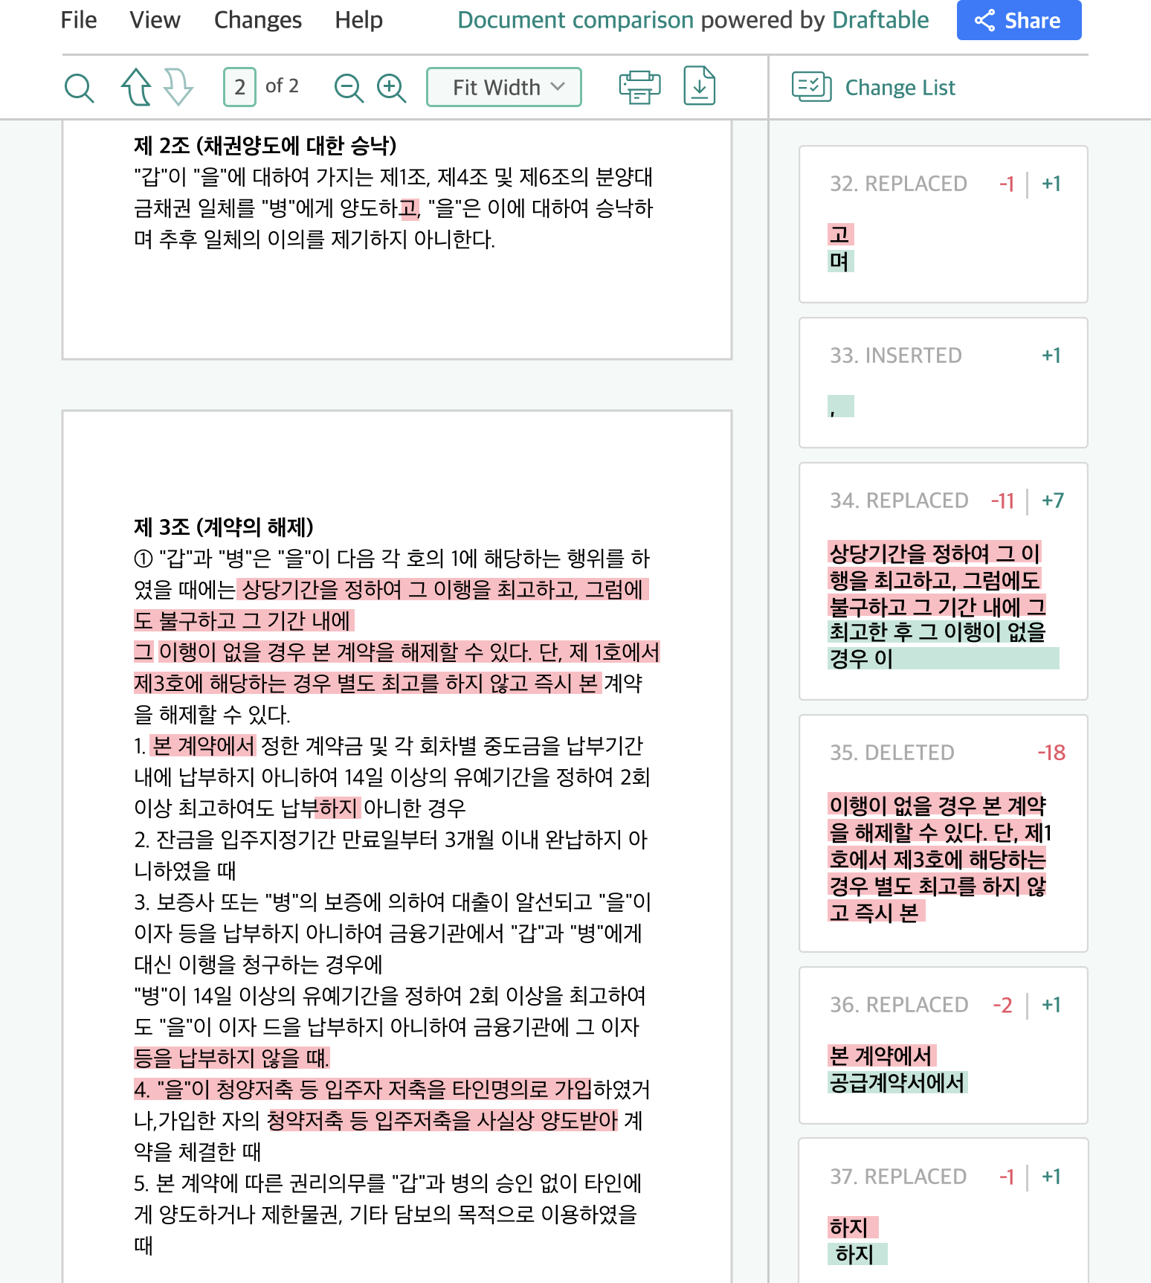Click highlighted text 등을 납부하지 않을 때.
The width and height of the screenshot is (1151, 1283).
(231, 1058)
